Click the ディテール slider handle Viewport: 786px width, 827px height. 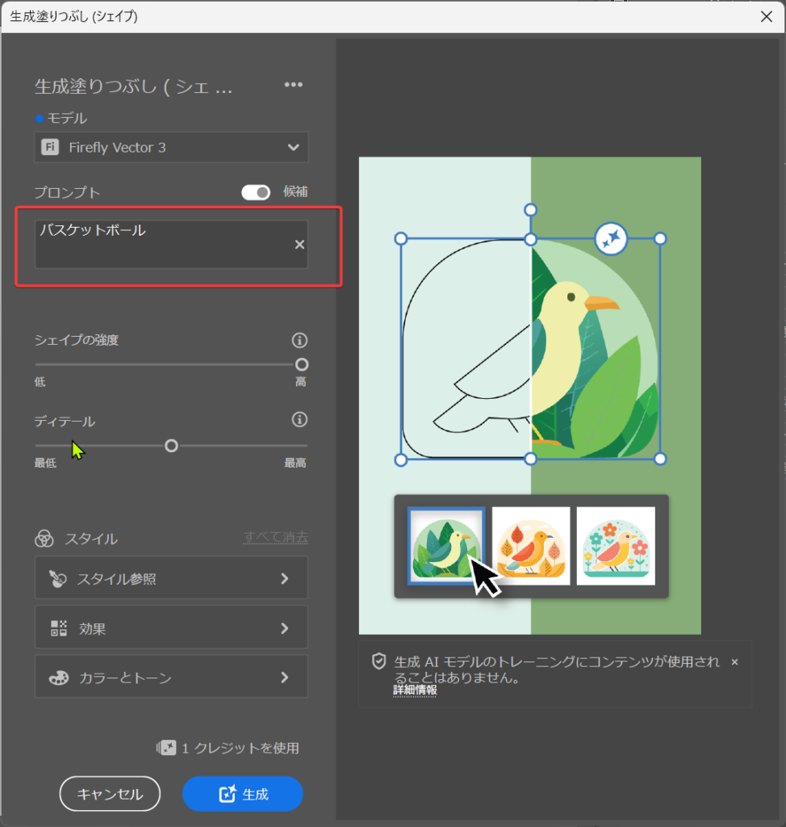171,446
